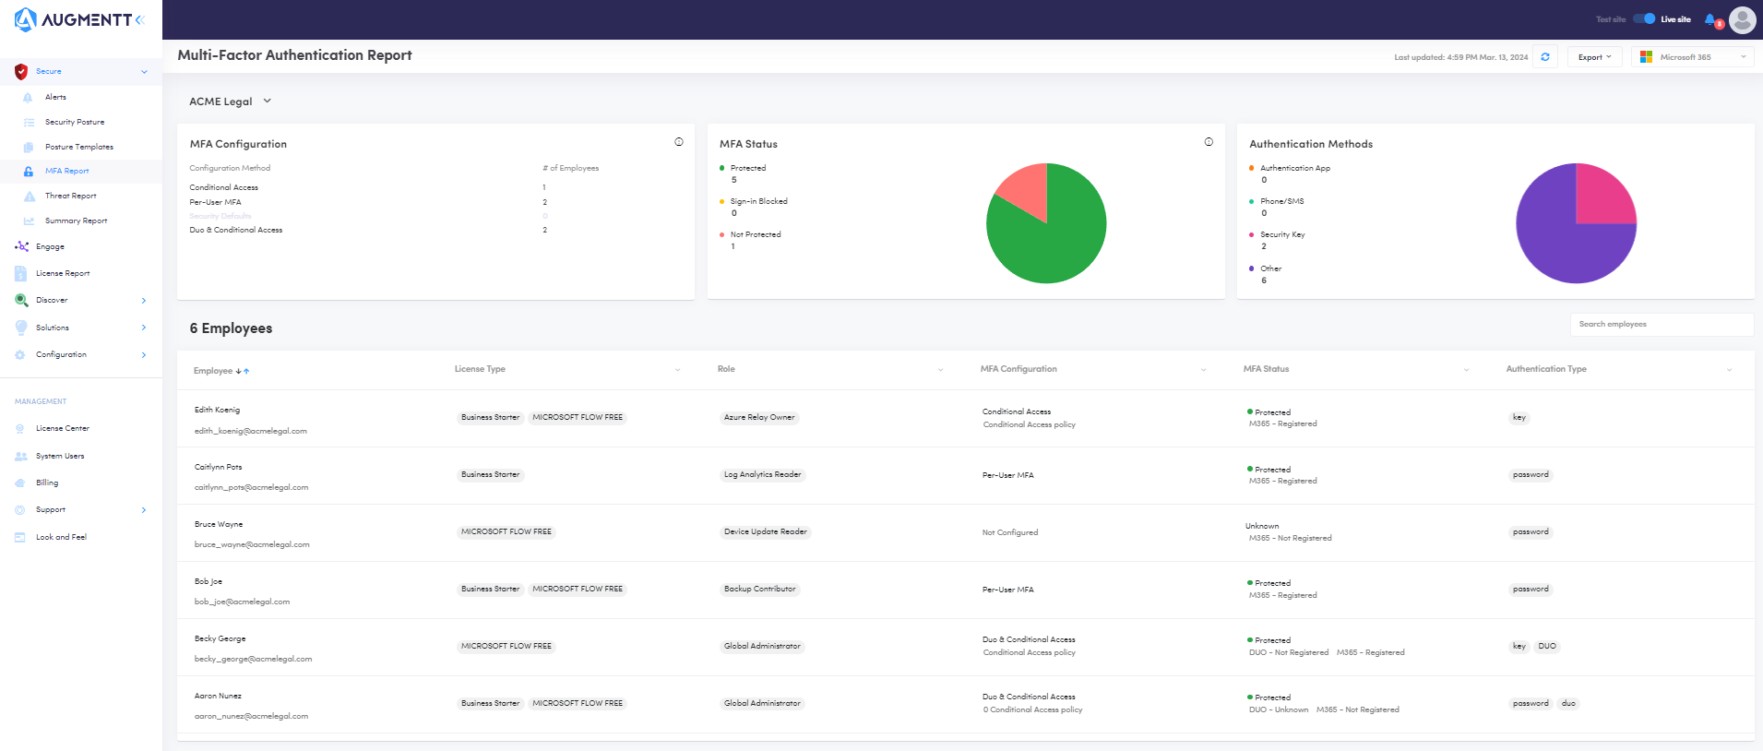Select Security Posture menu item

74,122
